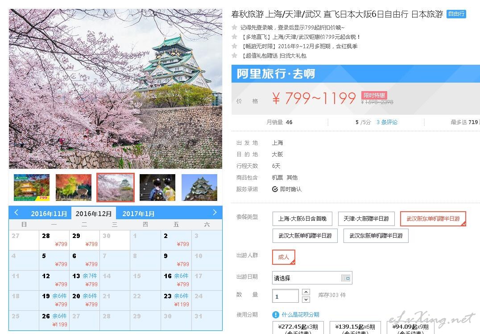
Task: Pick departure date December 5
Action: [54, 260]
